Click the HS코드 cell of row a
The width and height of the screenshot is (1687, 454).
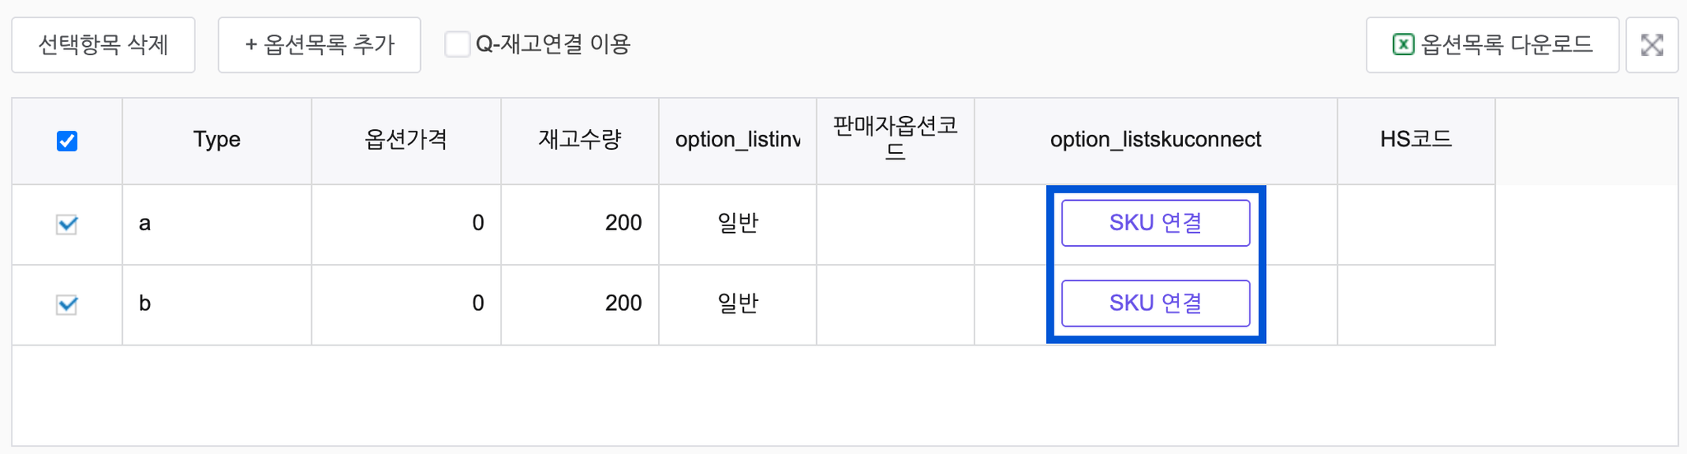coord(1416,224)
